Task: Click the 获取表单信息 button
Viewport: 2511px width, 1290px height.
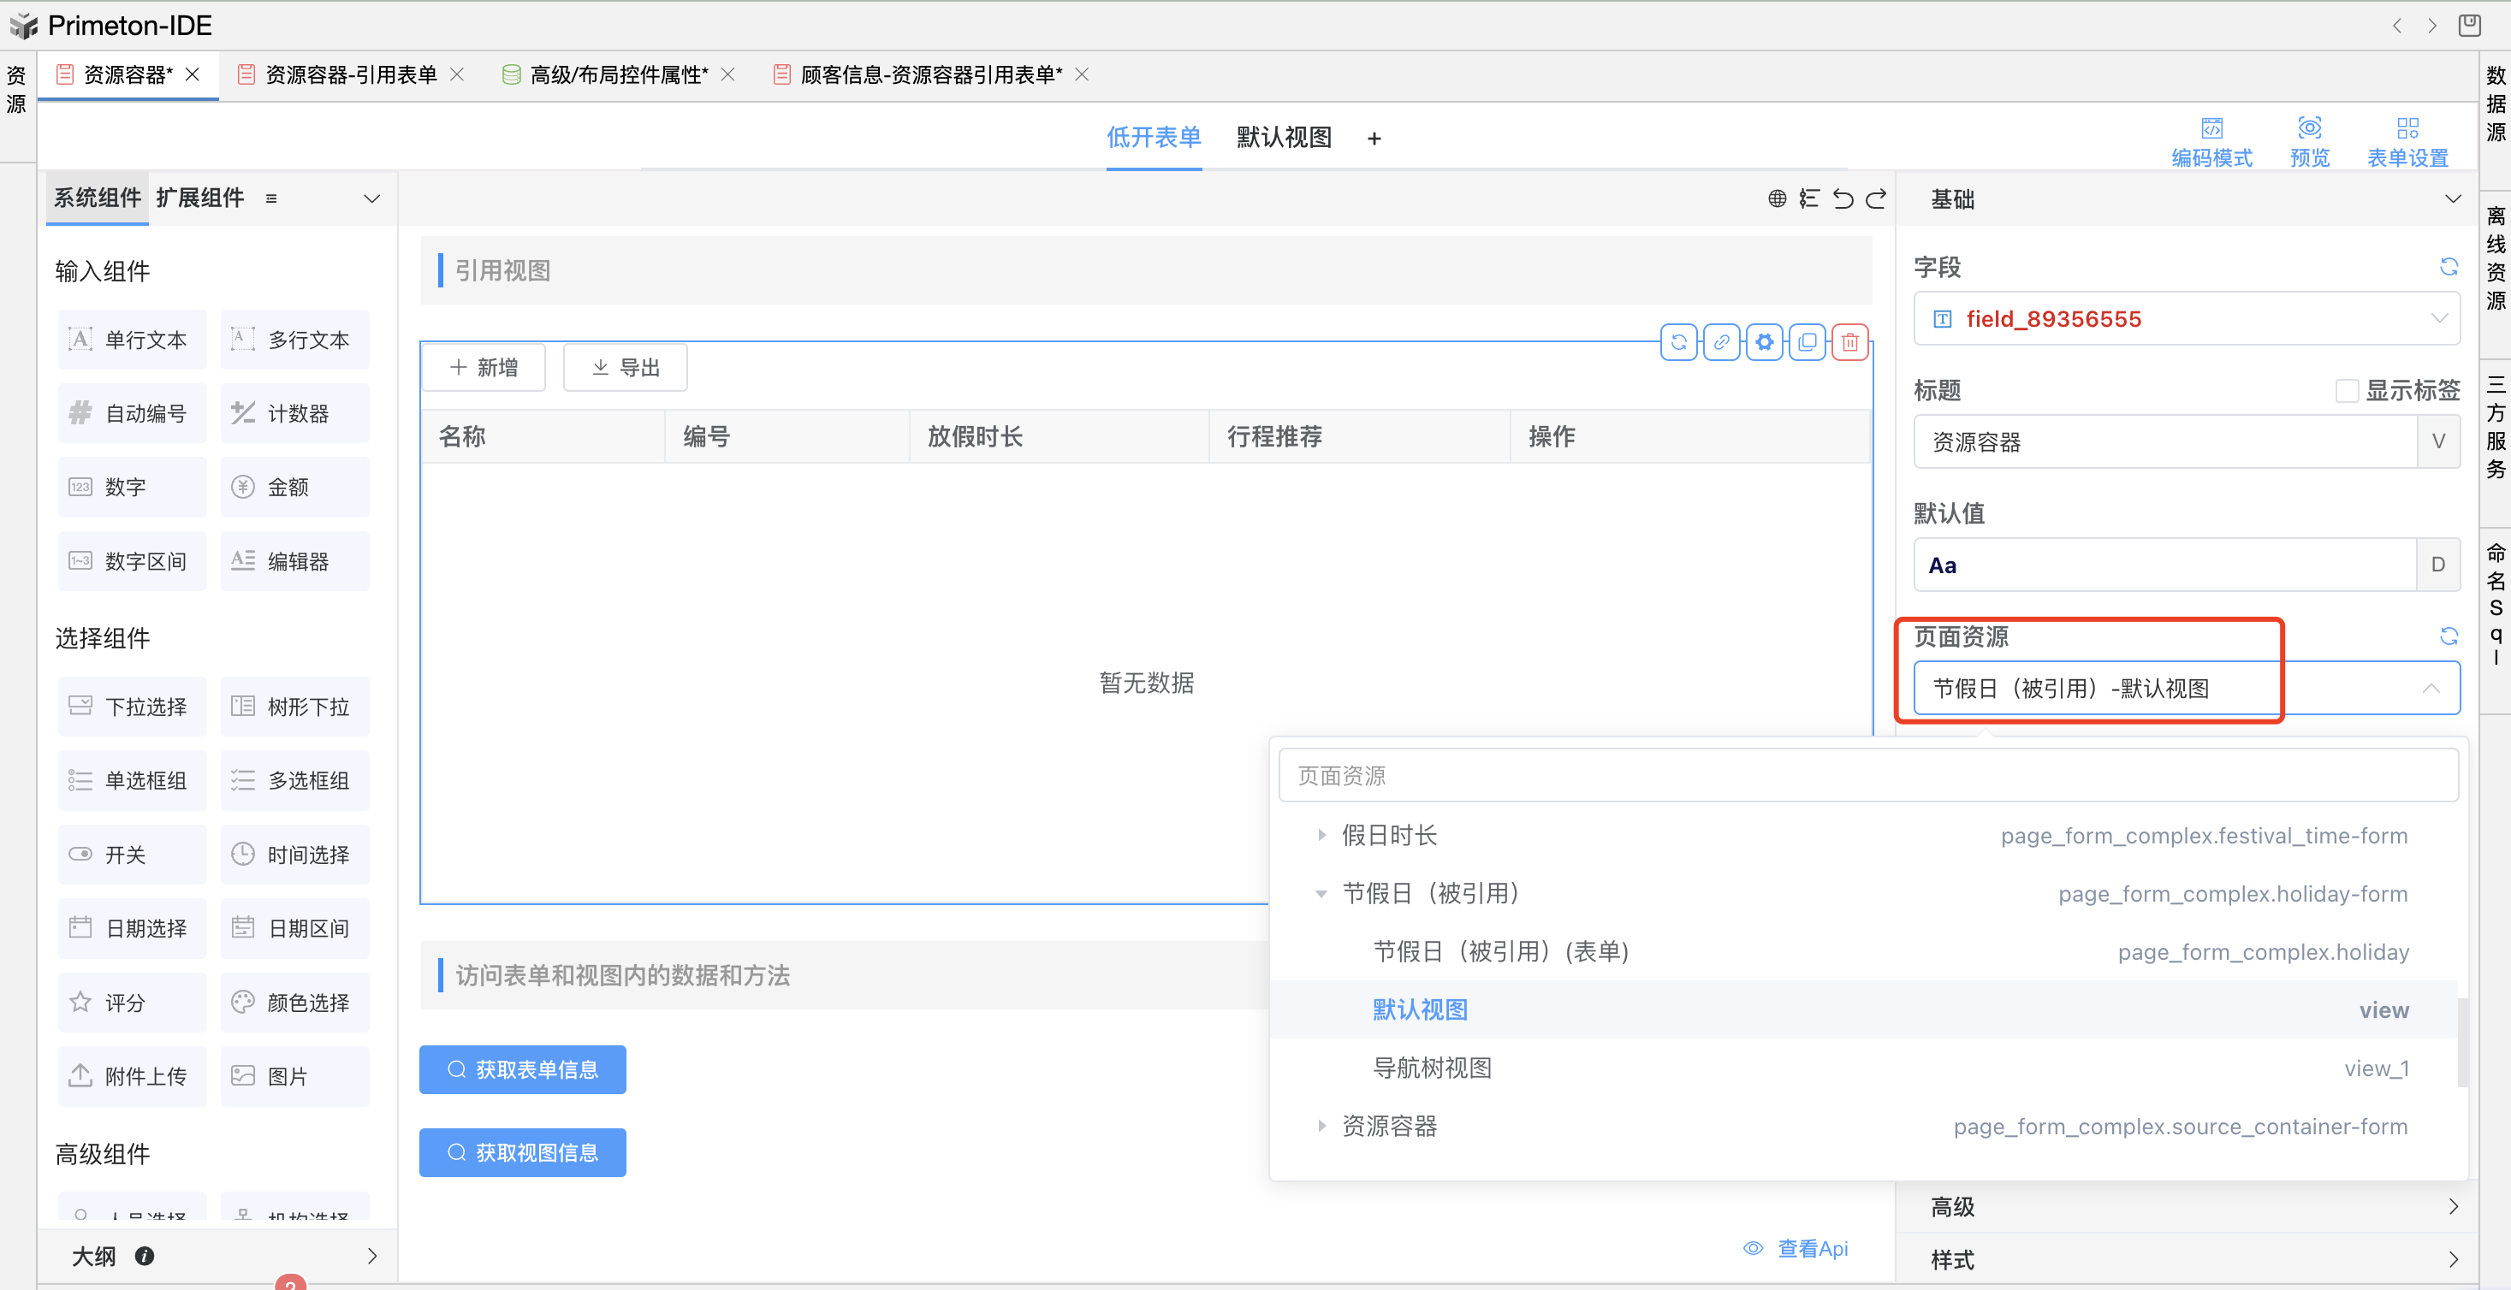Action: pyautogui.click(x=522, y=1068)
